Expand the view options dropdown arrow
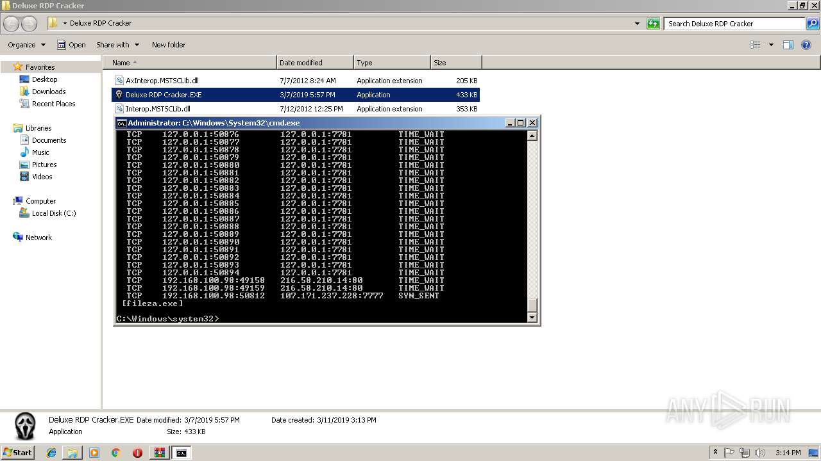The width and height of the screenshot is (821, 461). click(771, 45)
